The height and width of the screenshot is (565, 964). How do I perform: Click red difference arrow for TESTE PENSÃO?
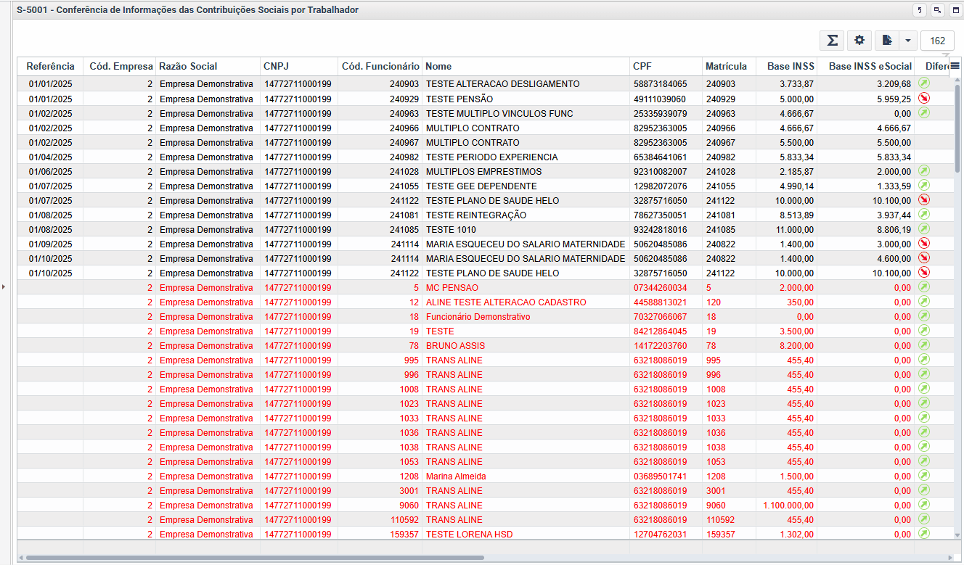click(x=924, y=98)
